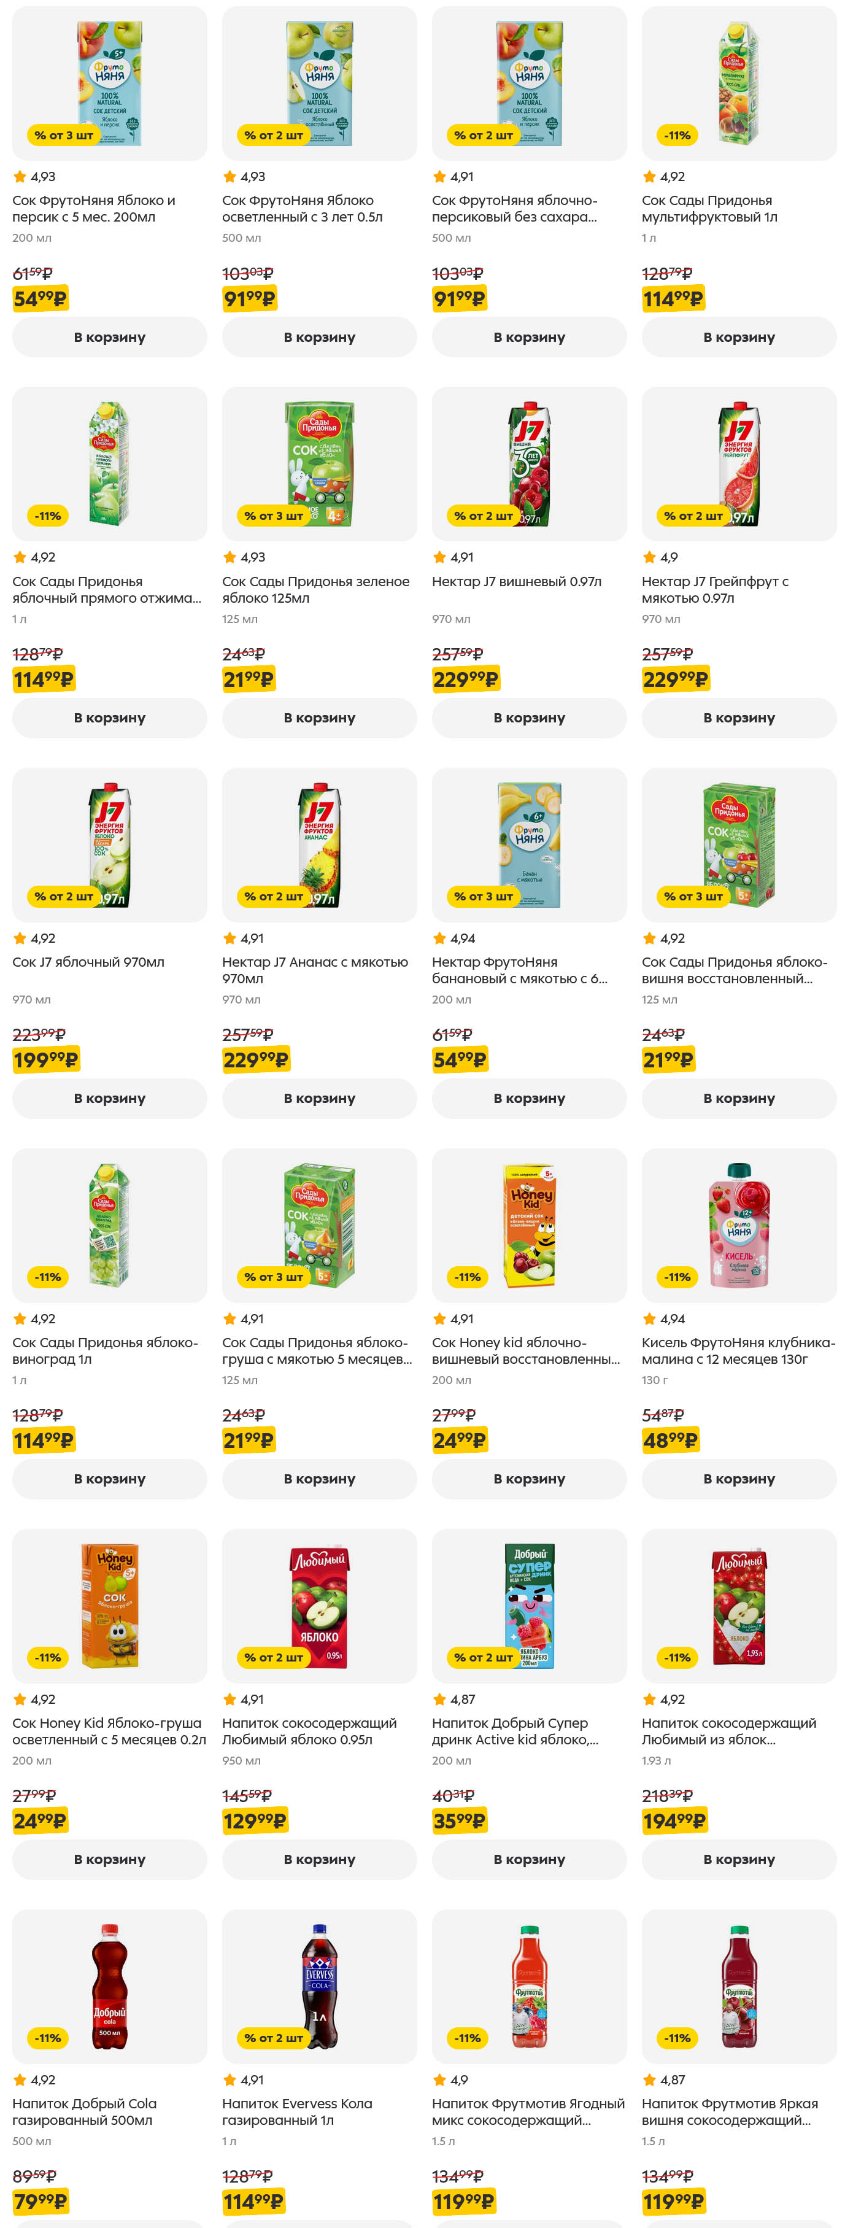Click the -11% badge on Любимый 1.93л juice
Image resolution: width=845 pixels, height=2228 pixels.
(677, 1658)
